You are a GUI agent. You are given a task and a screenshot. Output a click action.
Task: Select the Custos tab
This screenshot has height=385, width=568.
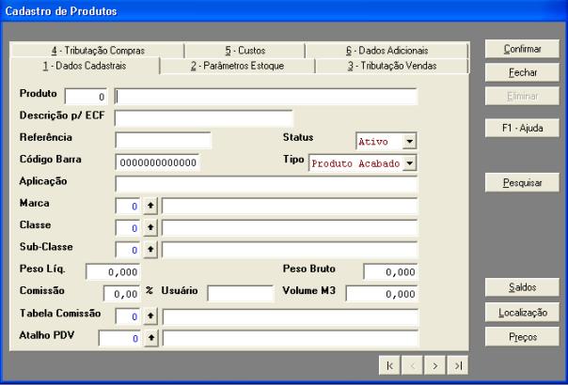pyautogui.click(x=245, y=51)
